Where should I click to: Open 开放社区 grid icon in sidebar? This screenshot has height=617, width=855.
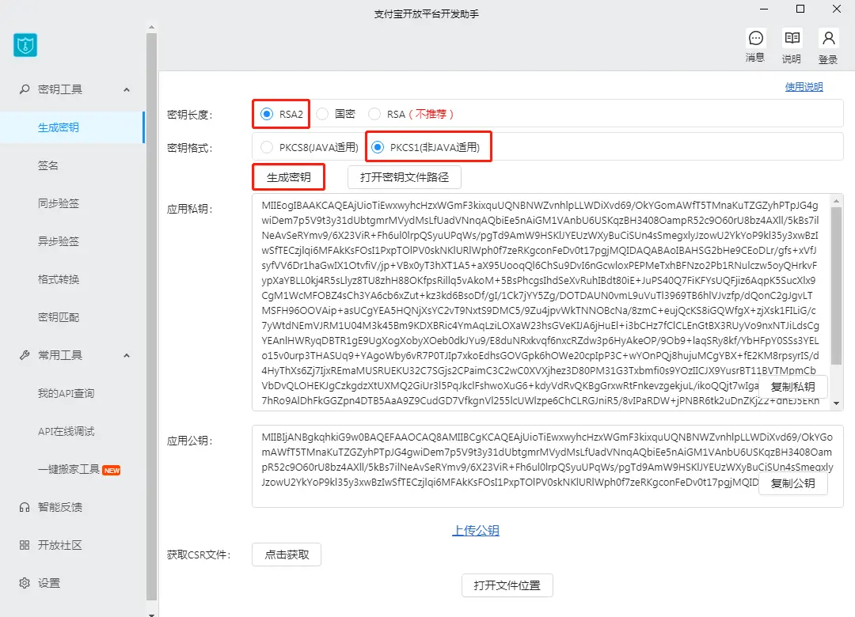[x=25, y=545]
